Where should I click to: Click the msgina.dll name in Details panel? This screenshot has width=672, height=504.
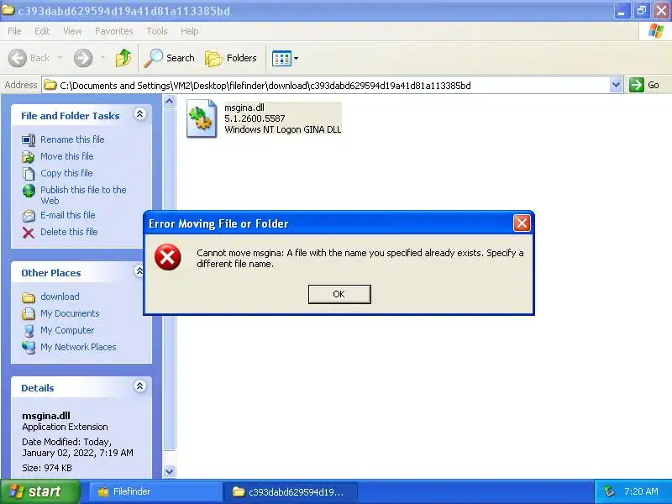pos(46,415)
